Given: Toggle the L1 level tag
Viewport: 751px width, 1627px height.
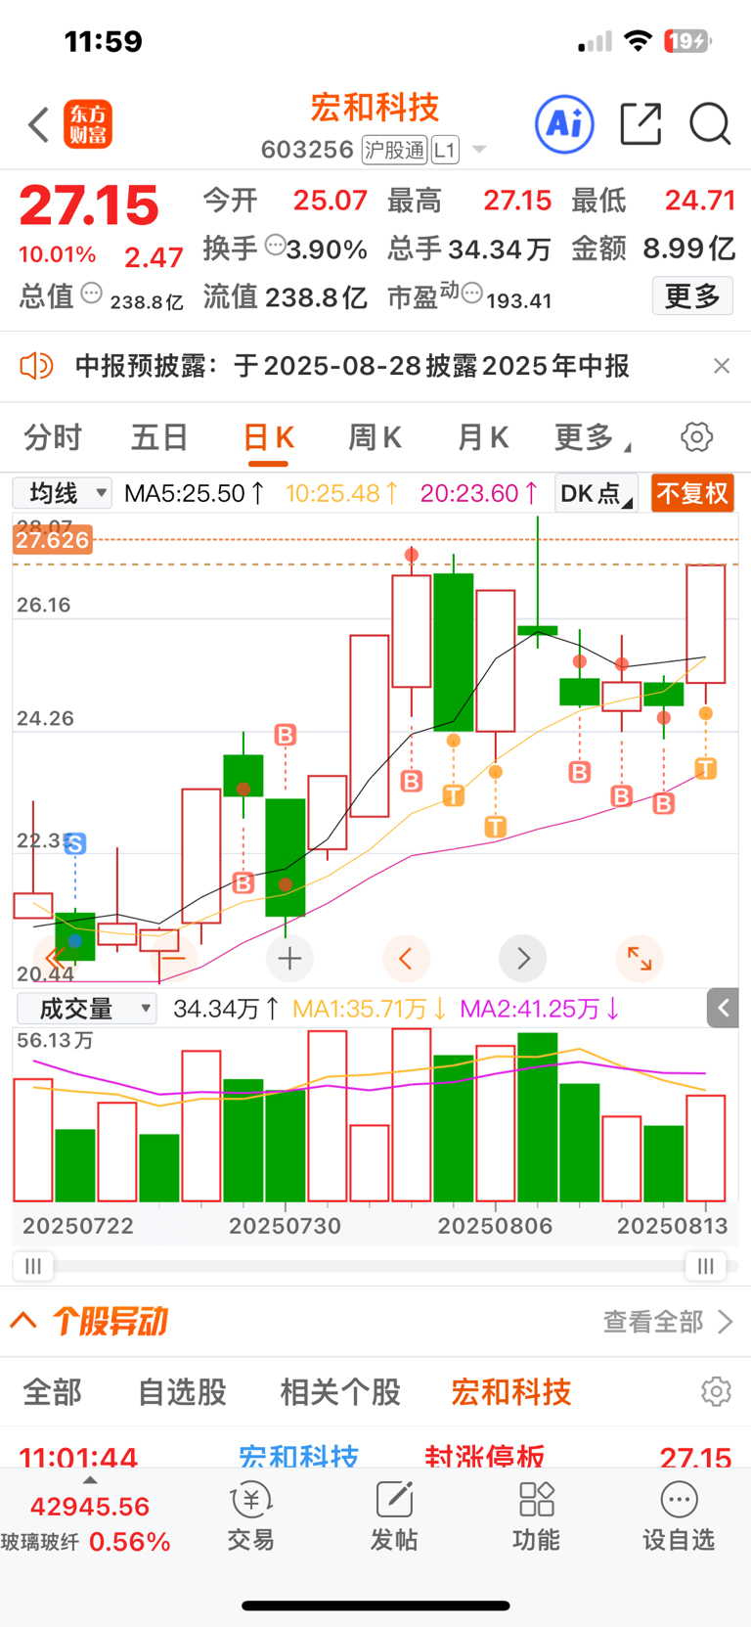Looking at the screenshot, I should 445,150.
